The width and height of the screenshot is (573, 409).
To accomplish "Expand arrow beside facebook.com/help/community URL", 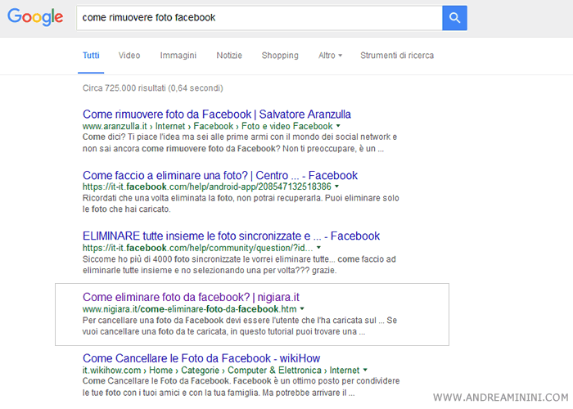I will coord(318,248).
